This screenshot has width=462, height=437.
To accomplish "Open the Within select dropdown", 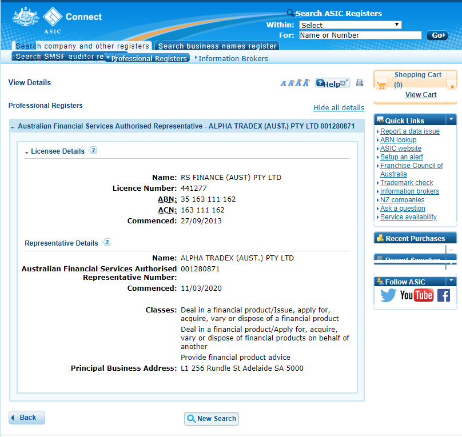I will click(350, 25).
